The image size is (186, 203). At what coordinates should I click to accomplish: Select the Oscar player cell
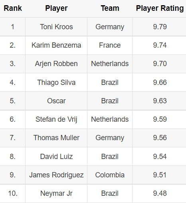(56, 101)
